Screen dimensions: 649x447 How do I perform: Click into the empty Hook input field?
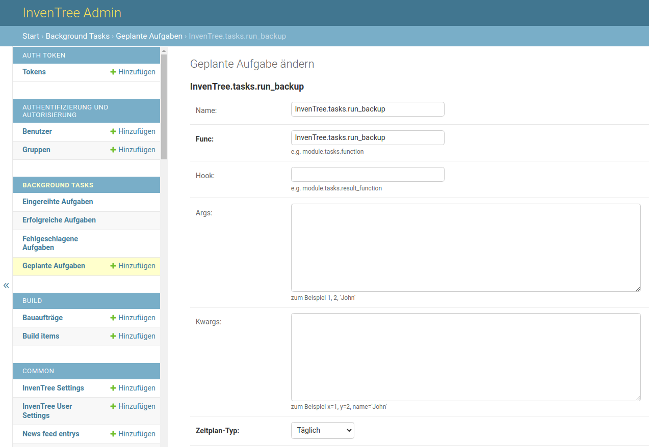click(x=368, y=174)
